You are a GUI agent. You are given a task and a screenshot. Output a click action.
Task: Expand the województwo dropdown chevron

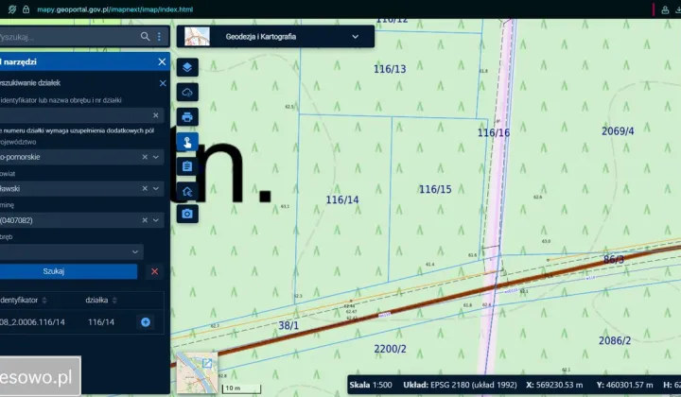(x=157, y=157)
